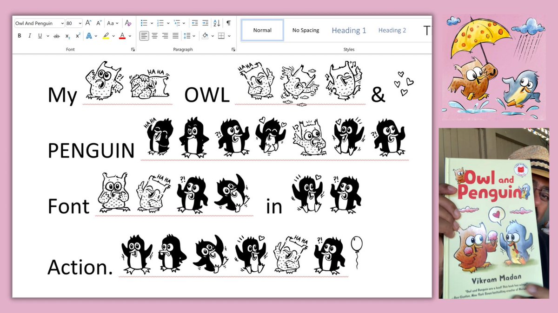558x313 pixels.
Task: Expand highlight color dropdown arrow
Action: tap(113, 36)
